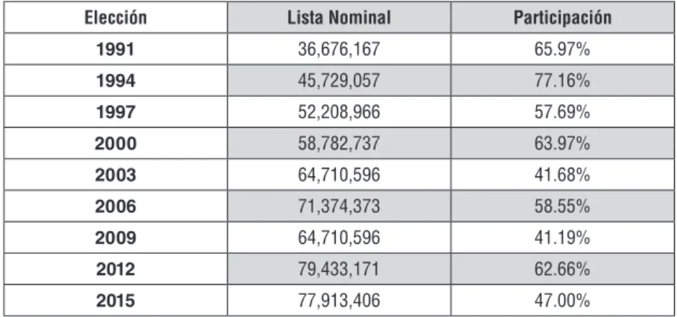Image resolution: width=677 pixels, height=317 pixels.
Task: Click the 2003 year cell
Action: click(x=115, y=175)
